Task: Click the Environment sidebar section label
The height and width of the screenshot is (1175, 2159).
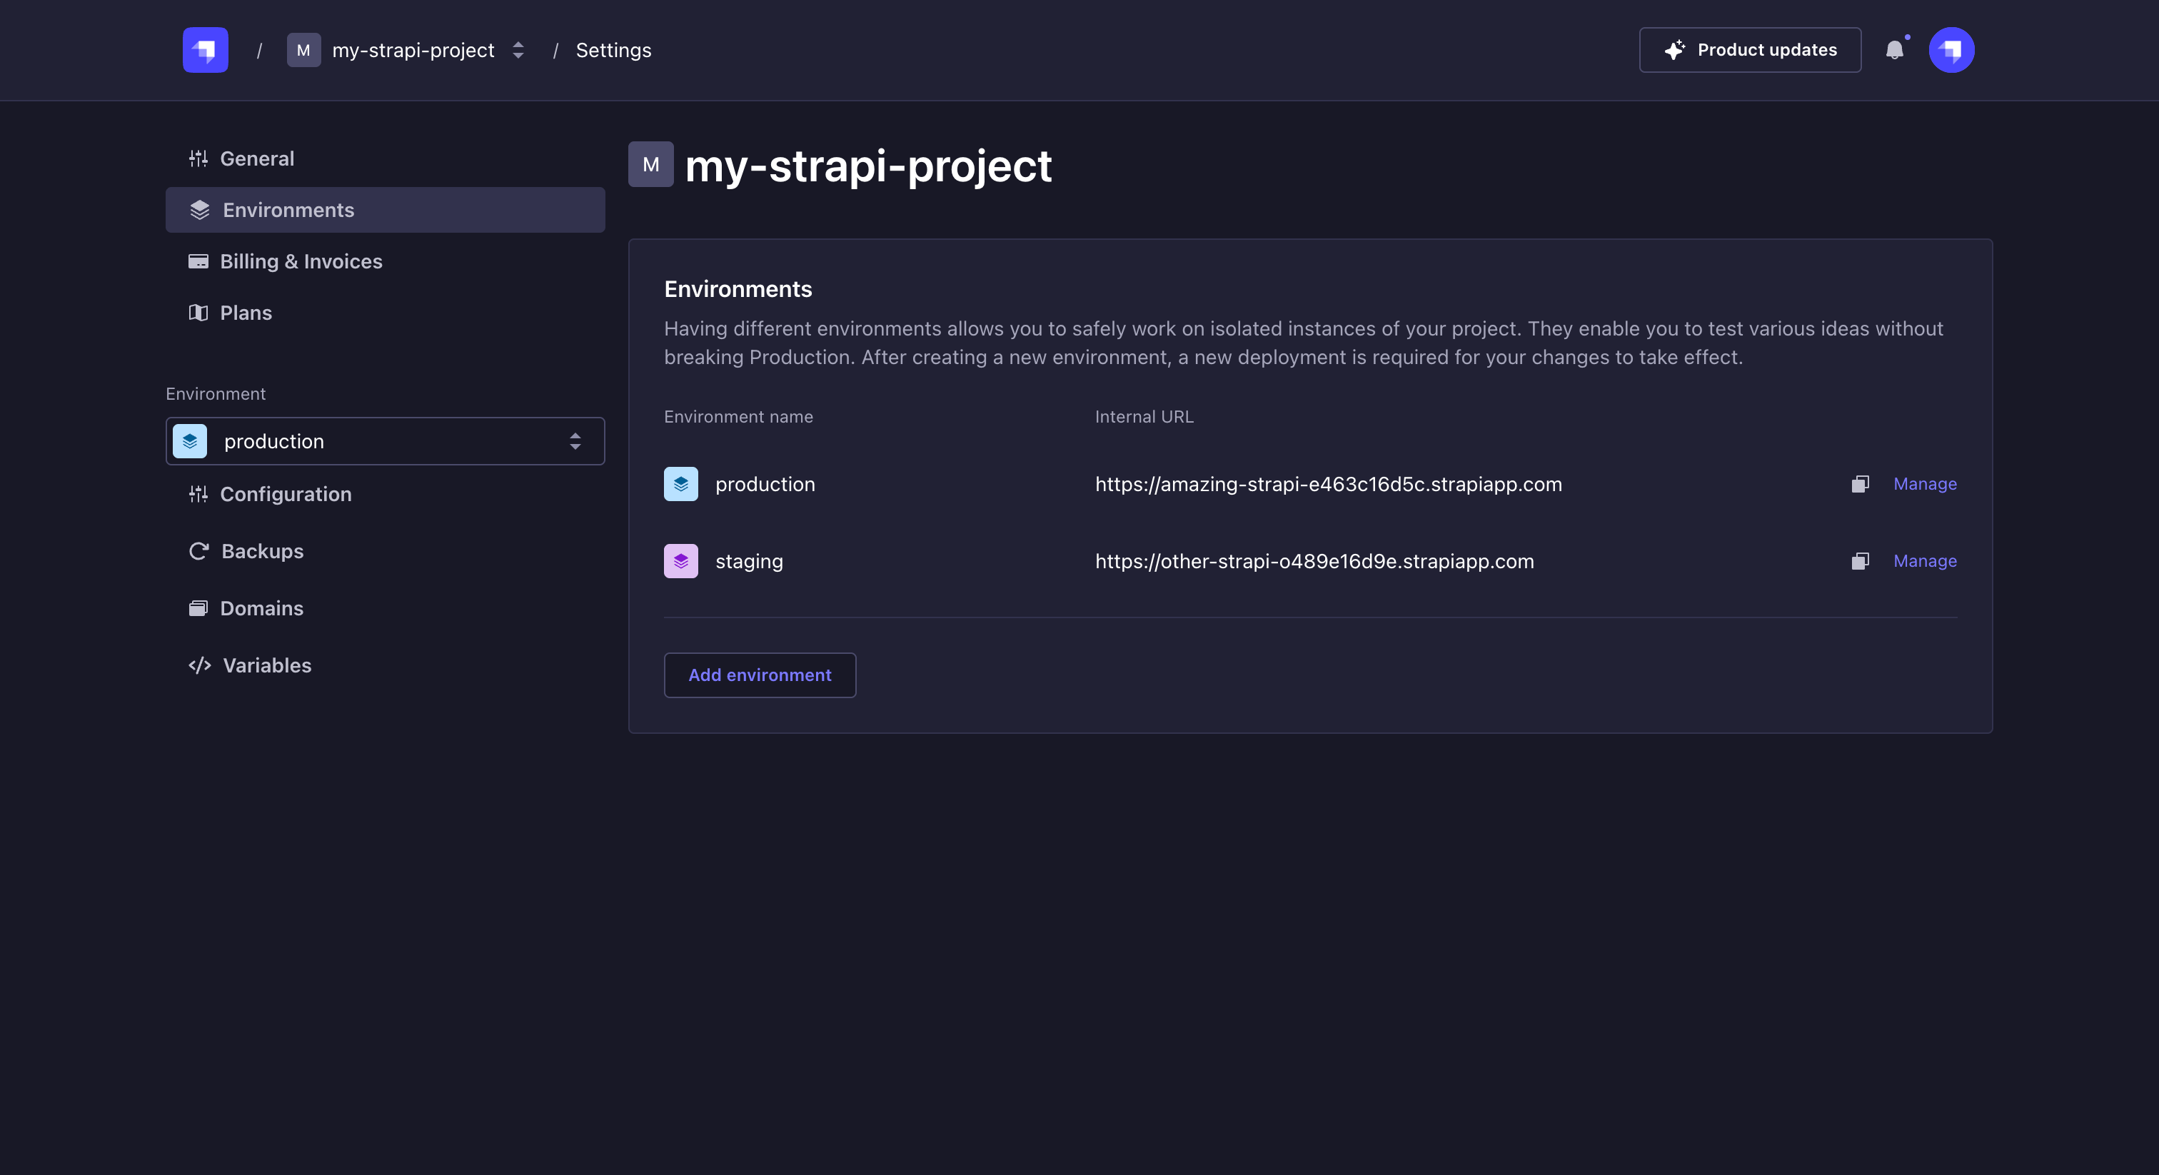Action: [x=216, y=394]
